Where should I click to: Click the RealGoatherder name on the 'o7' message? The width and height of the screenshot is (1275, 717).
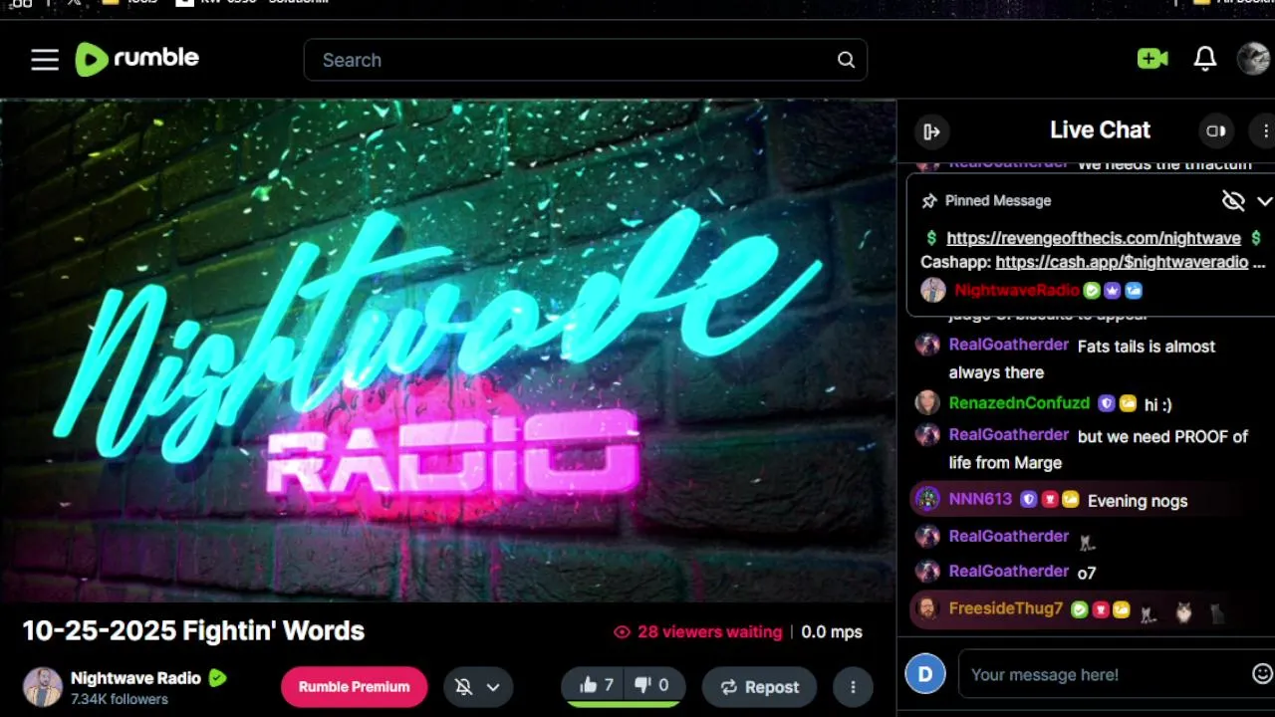1008,571
